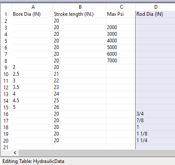Select the Rod Dia cell with 3/4
This screenshot has width=175, height=165.
tap(155, 114)
